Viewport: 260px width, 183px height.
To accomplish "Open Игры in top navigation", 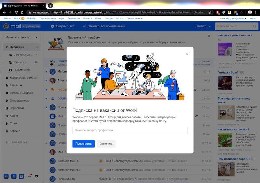I will click(61, 18).
